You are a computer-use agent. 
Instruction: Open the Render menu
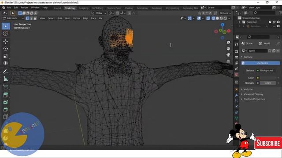coord(24,8)
